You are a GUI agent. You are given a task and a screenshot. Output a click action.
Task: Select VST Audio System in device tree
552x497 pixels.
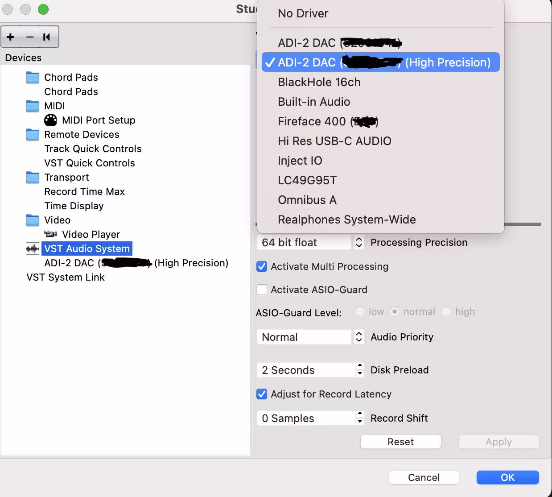(x=87, y=249)
